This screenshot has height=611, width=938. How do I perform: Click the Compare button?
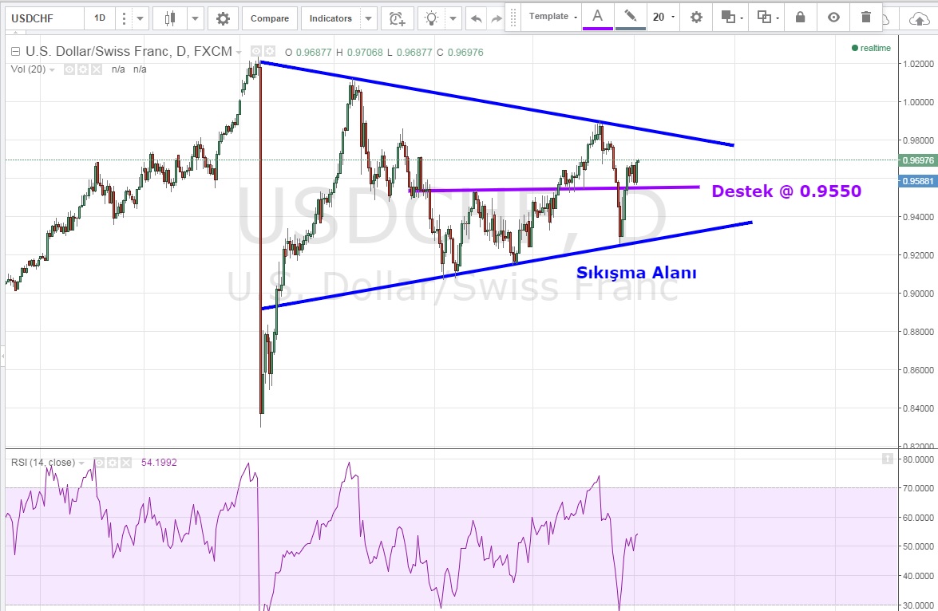(269, 18)
